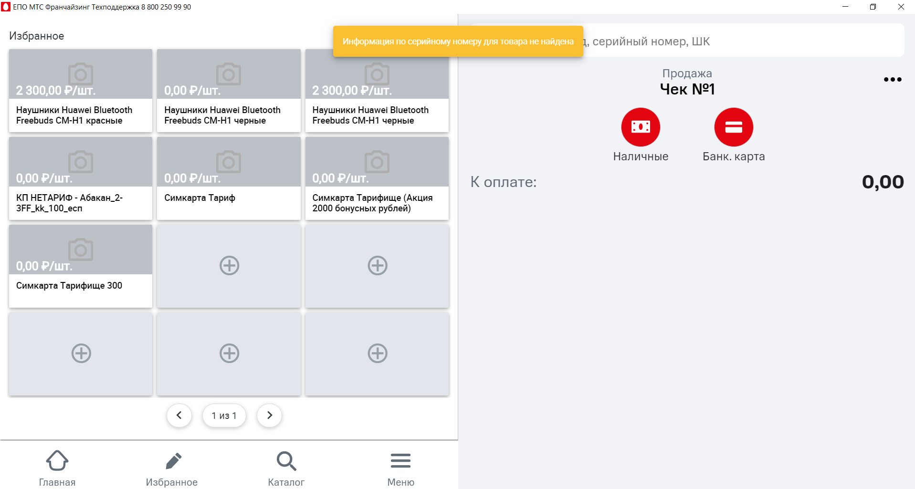The height and width of the screenshot is (489, 915).
Task: Minimize the ЕПО МТС window
Action: (x=845, y=7)
